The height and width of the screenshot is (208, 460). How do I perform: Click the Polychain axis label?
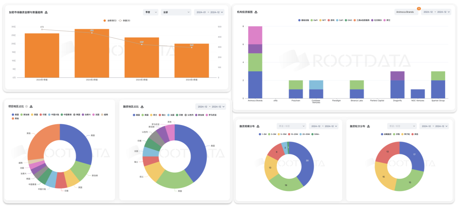pyautogui.click(x=296, y=100)
